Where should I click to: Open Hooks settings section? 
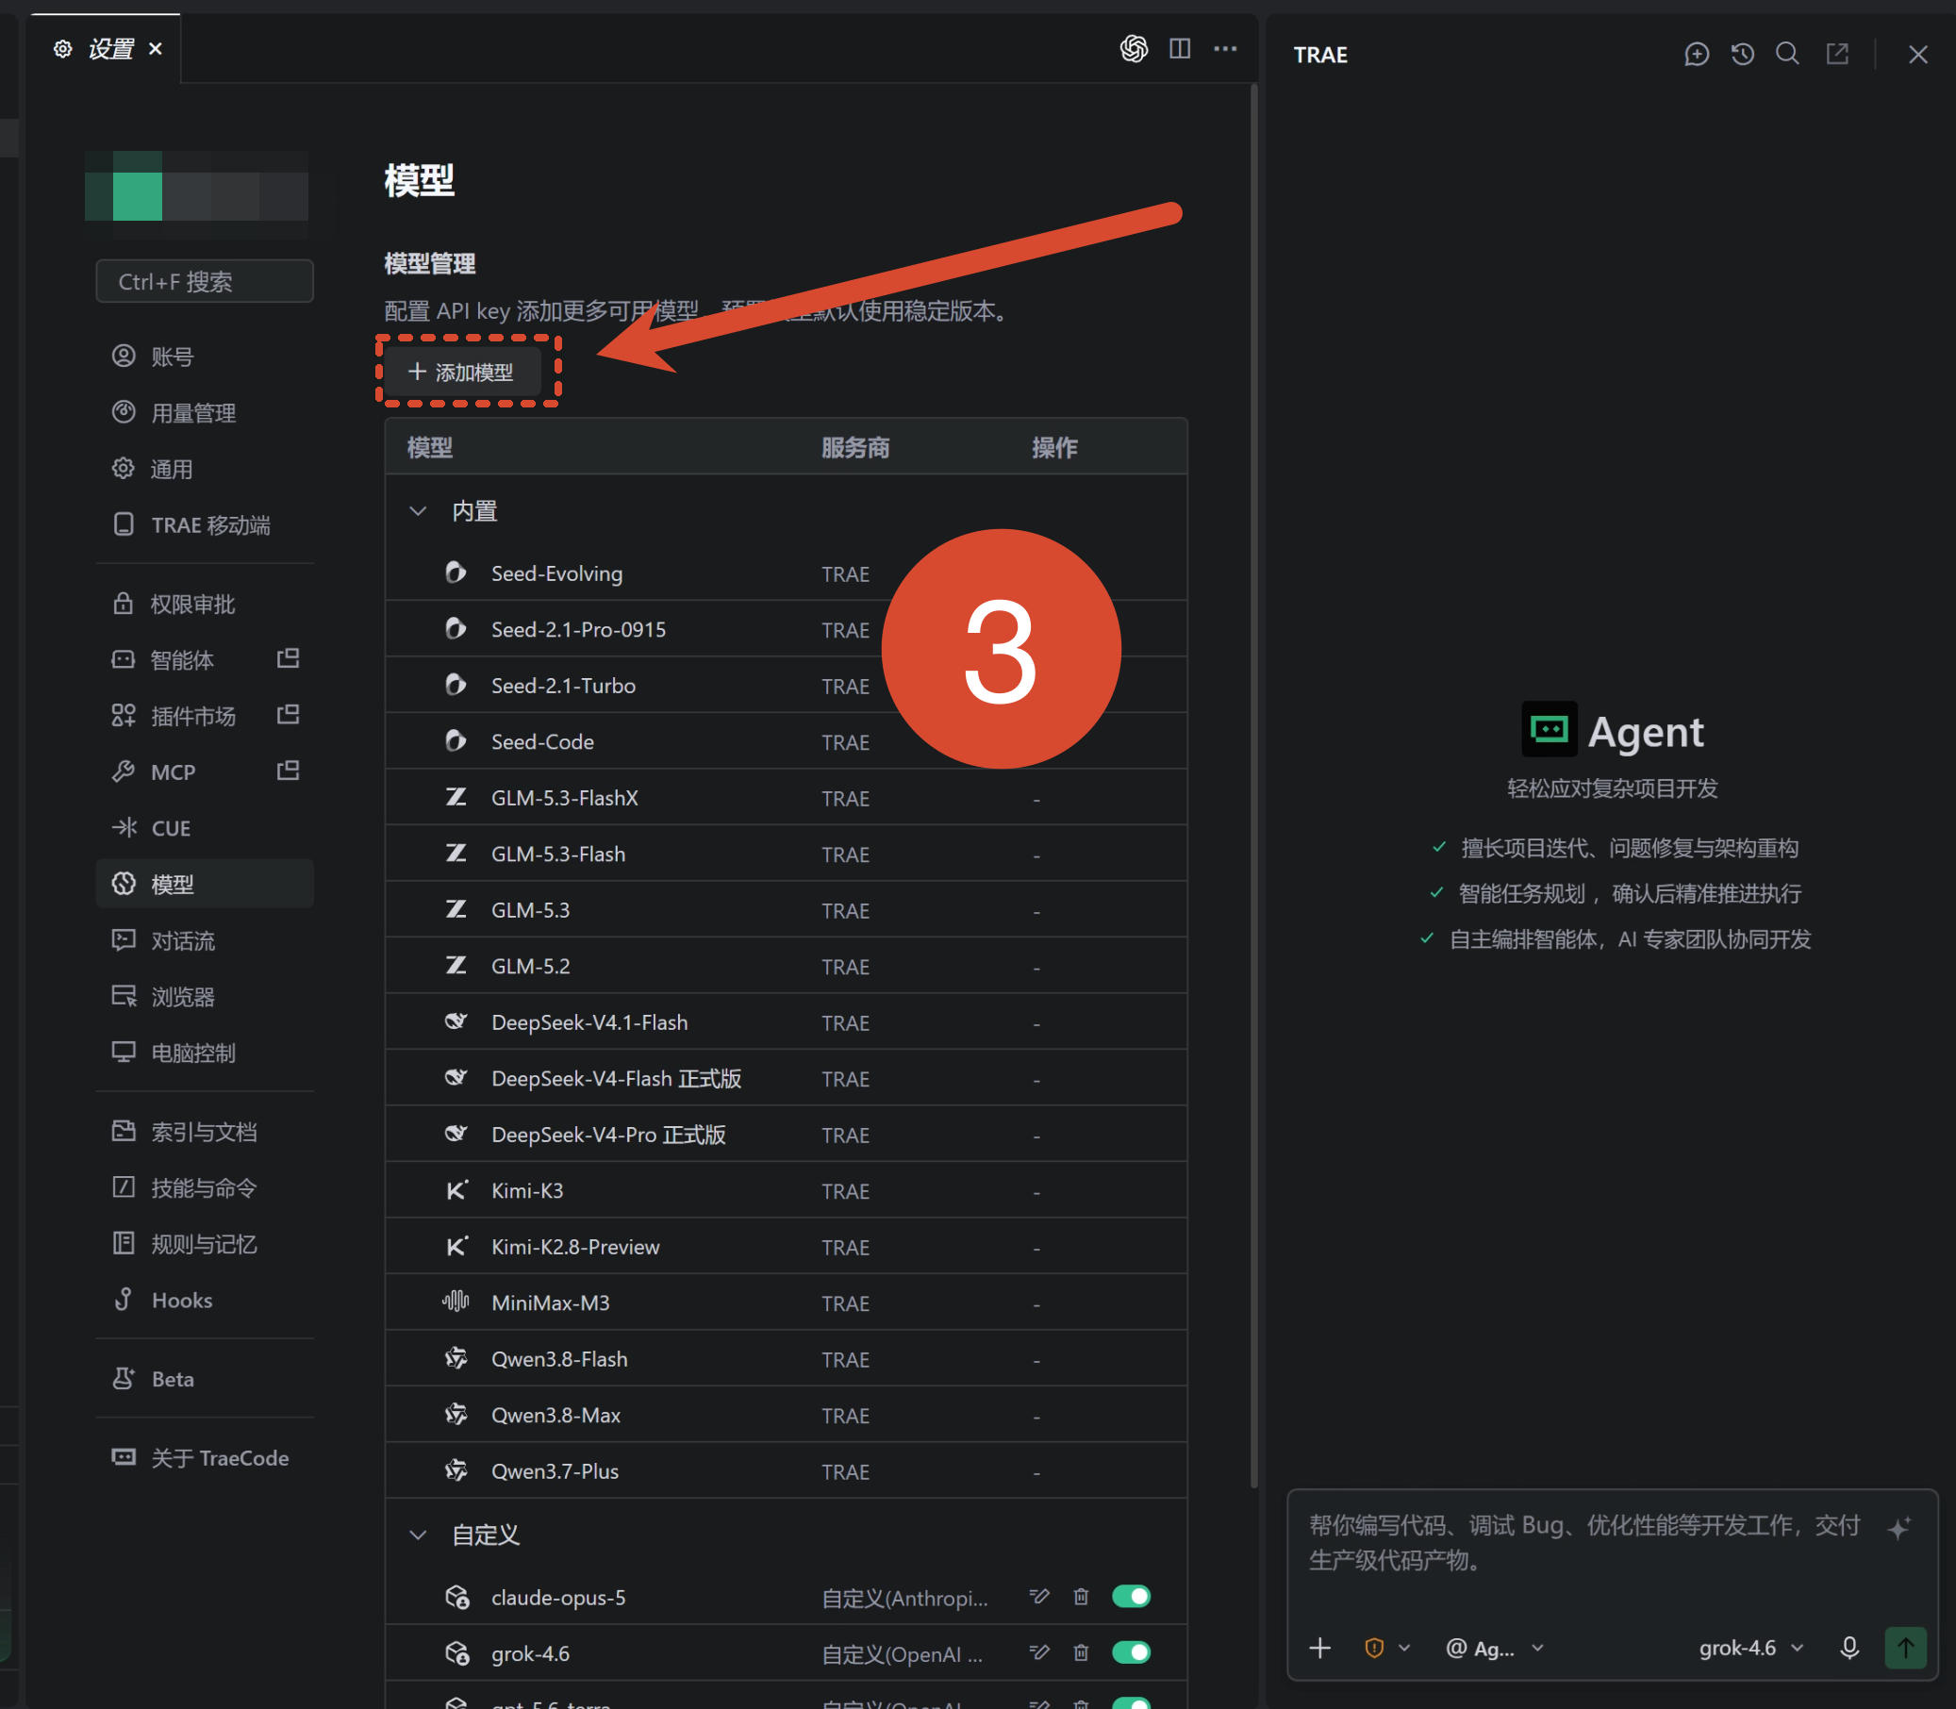point(205,1300)
